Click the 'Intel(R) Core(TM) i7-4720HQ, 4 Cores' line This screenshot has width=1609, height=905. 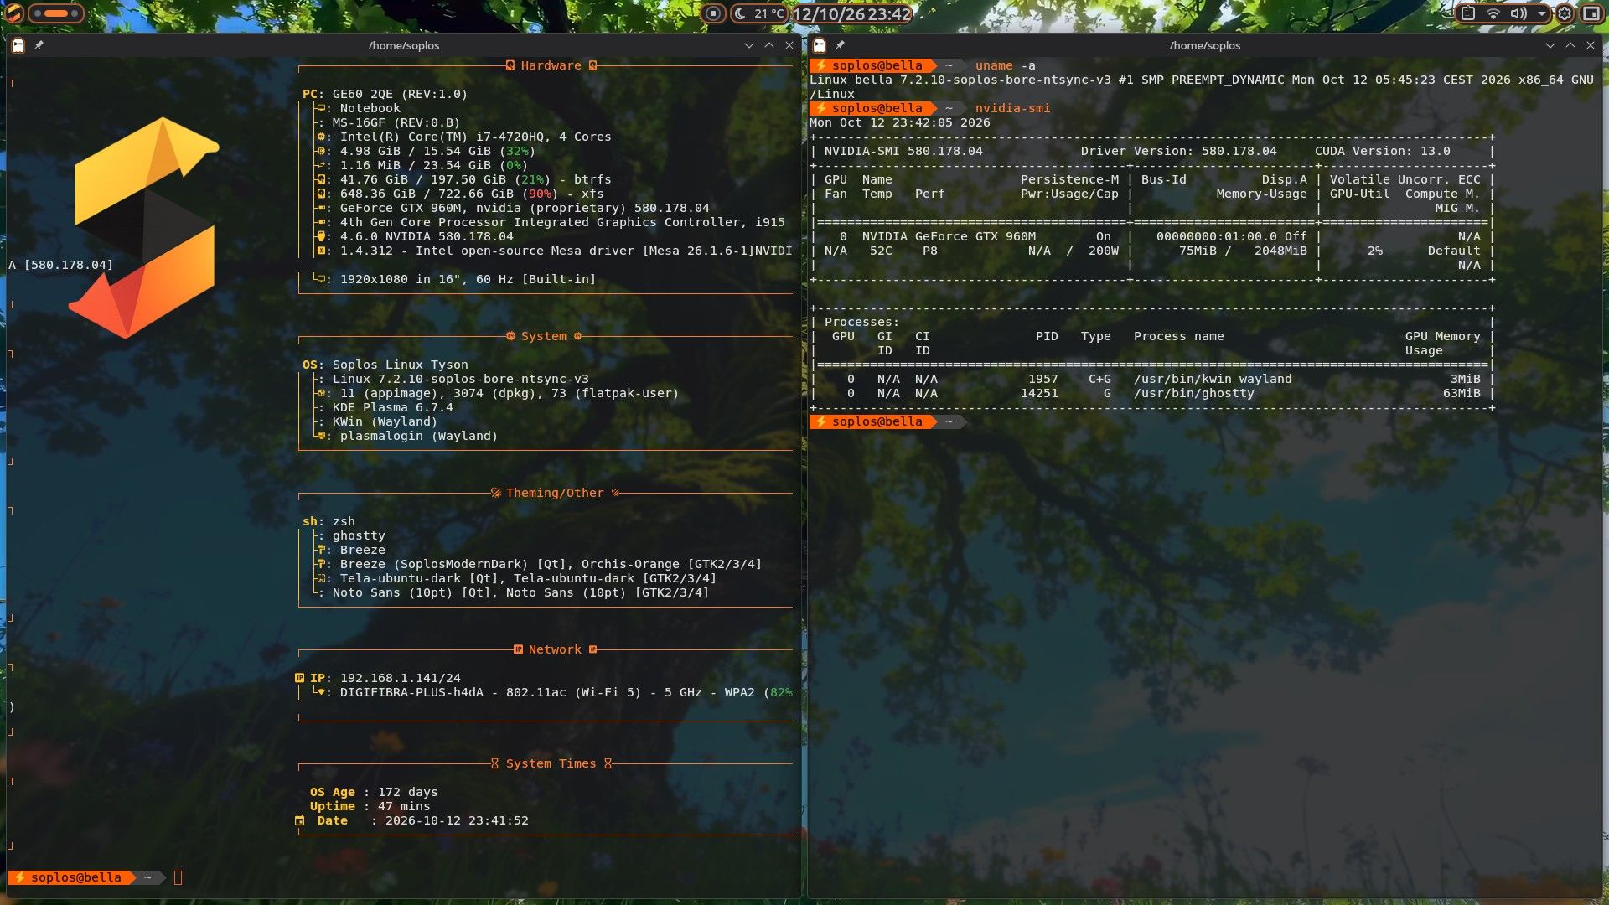[x=475, y=137]
